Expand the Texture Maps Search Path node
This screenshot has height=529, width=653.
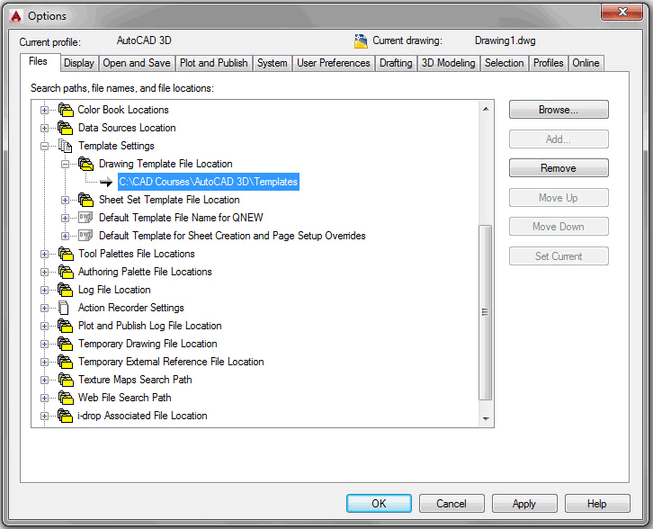click(45, 380)
